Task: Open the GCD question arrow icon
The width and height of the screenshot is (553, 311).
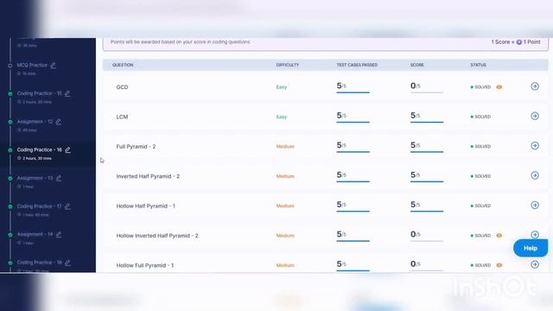Action: click(535, 86)
